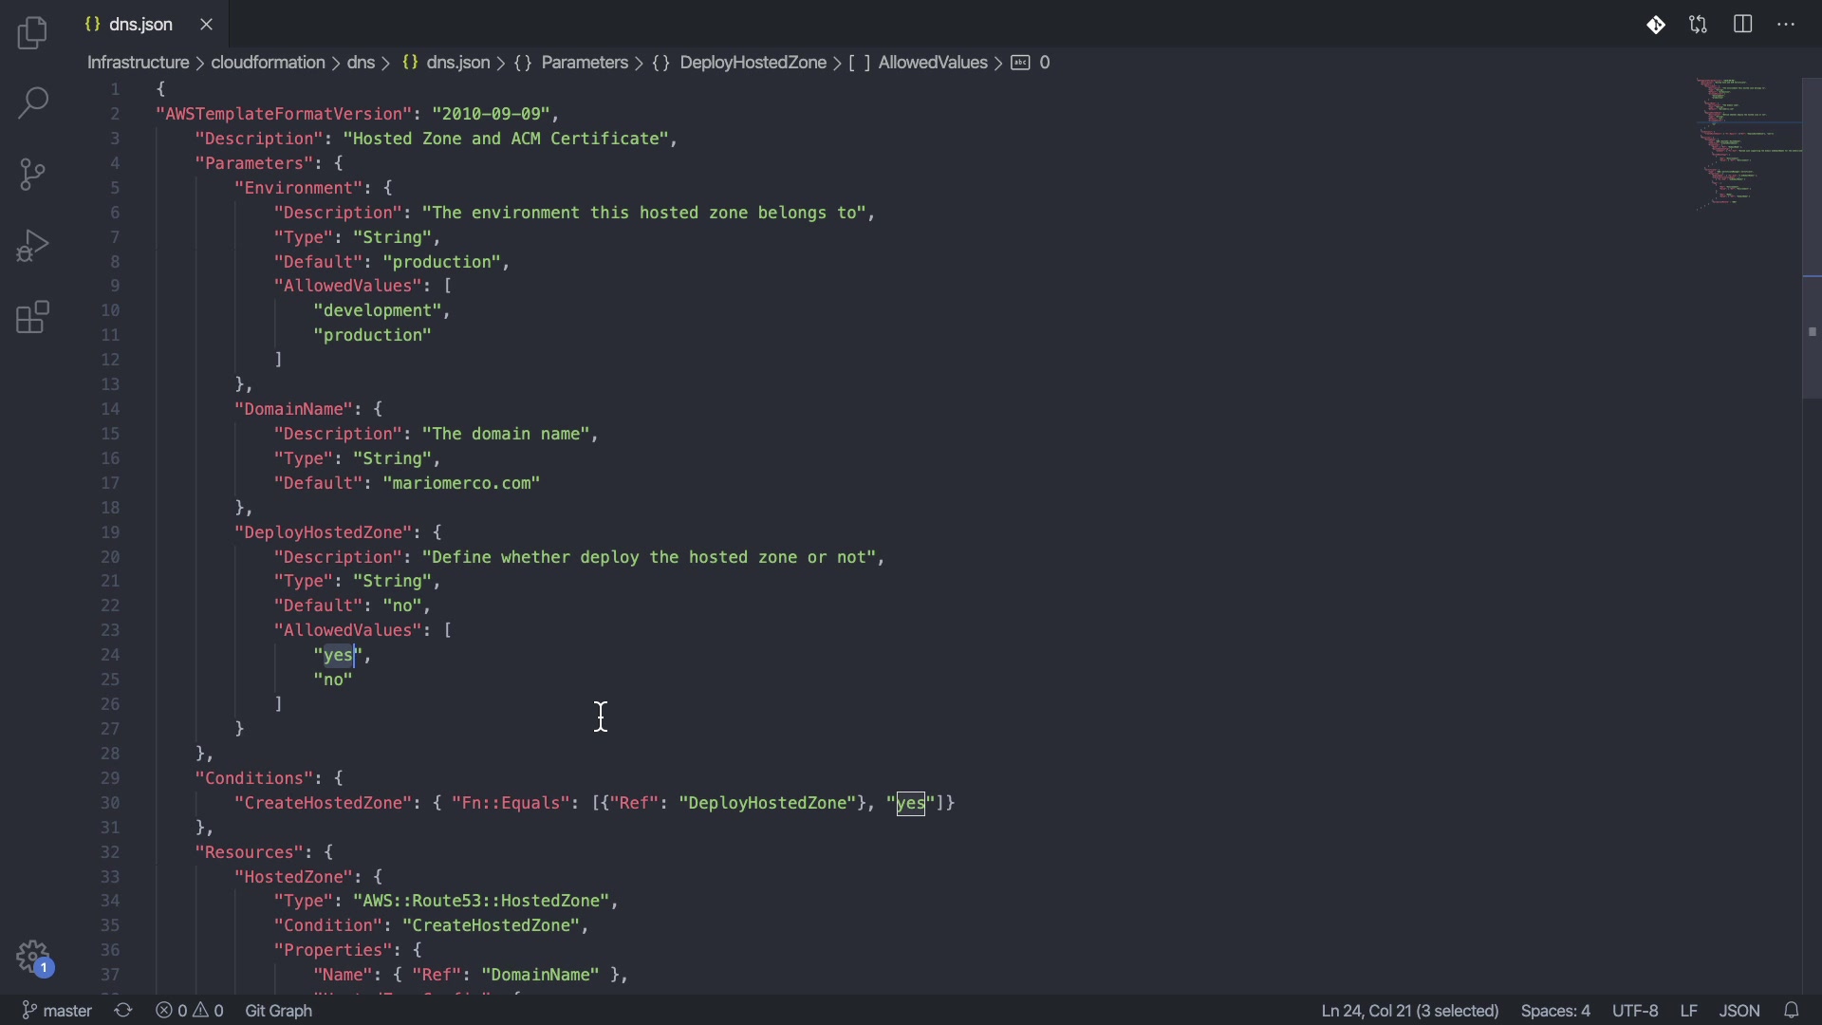Screen dimensions: 1822x1025
Task: Open Run and Debug view
Action: pos(32,246)
